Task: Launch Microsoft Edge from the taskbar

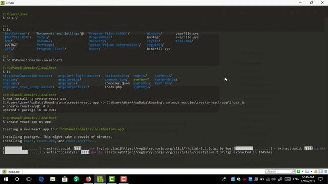Action: (x=41, y=179)
